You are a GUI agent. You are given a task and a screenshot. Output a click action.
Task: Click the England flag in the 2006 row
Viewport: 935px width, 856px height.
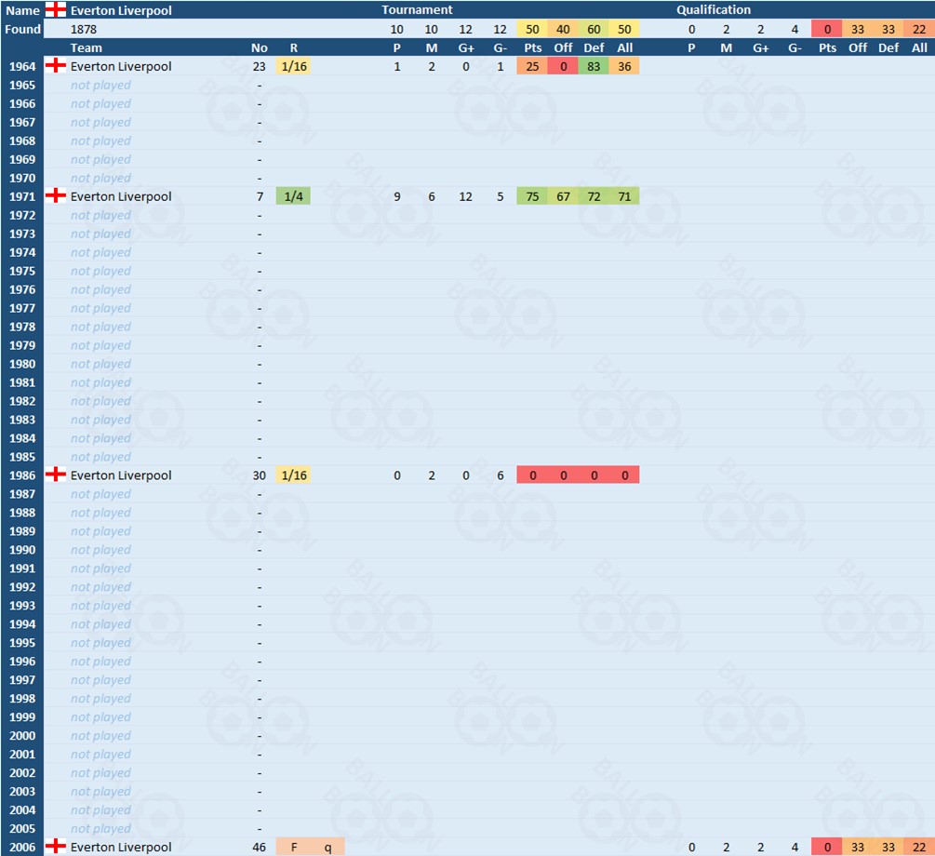pyautogui.click(x=56, y=847)
